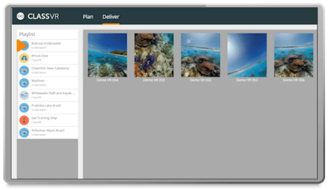Image resolution: width=330 pixels, height=190 pixels.
Task: Open Bokissa Underwater playlist entry
Action: point(48,46)
